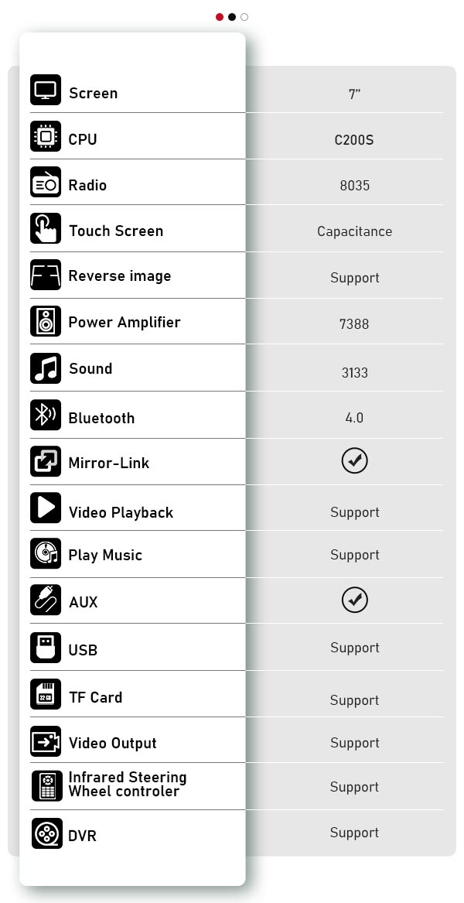464x903 pixels.
Task: Select the Bluetooth icon
Action: click(46, 415)
